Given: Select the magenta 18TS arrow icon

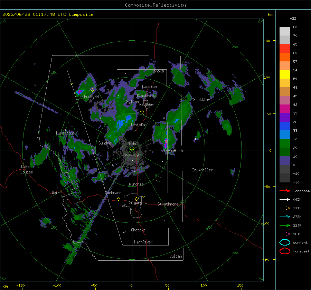Looking at the screenshot, I should 285,234.
